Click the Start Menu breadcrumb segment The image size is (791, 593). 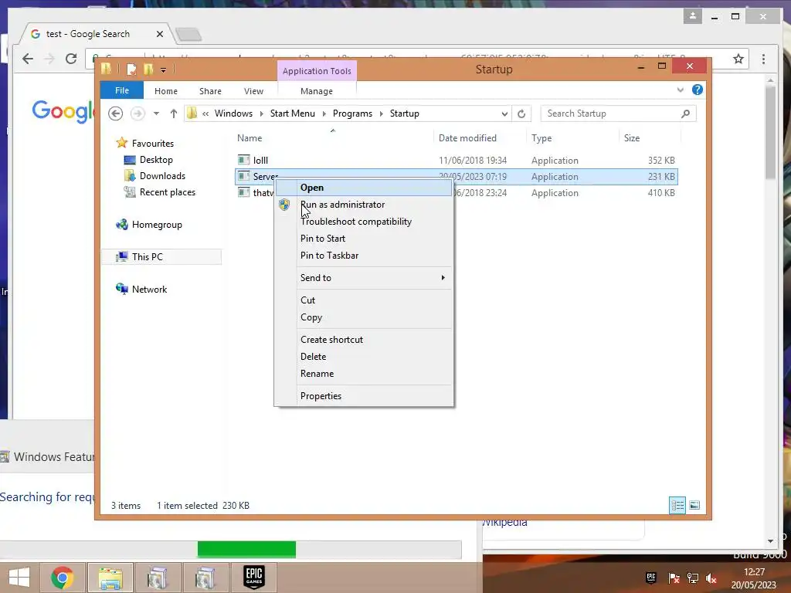pos(293,114)
